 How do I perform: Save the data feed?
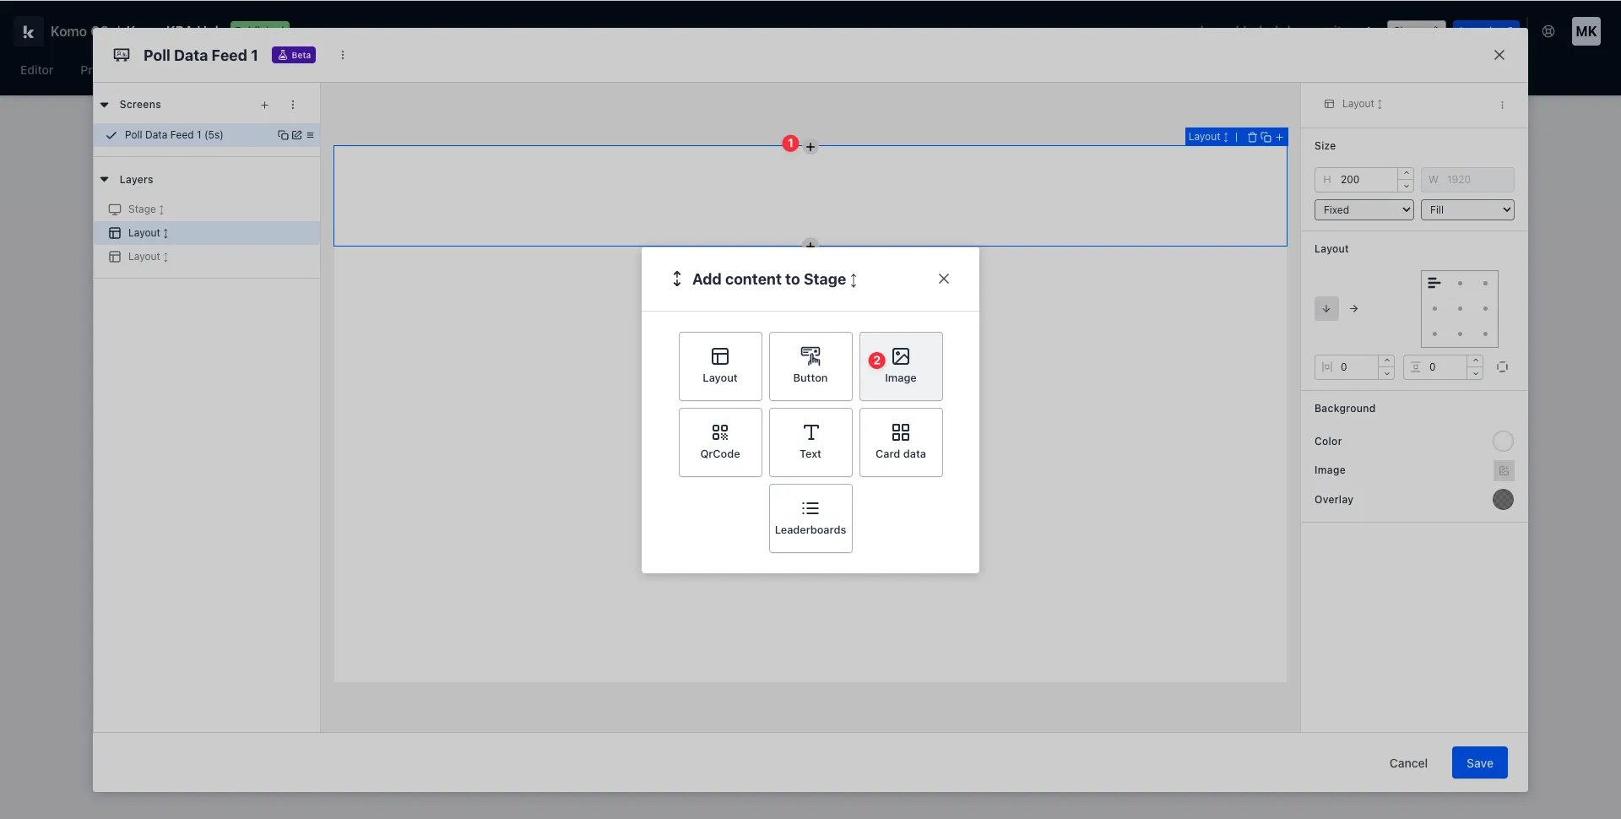(1479, 763)
